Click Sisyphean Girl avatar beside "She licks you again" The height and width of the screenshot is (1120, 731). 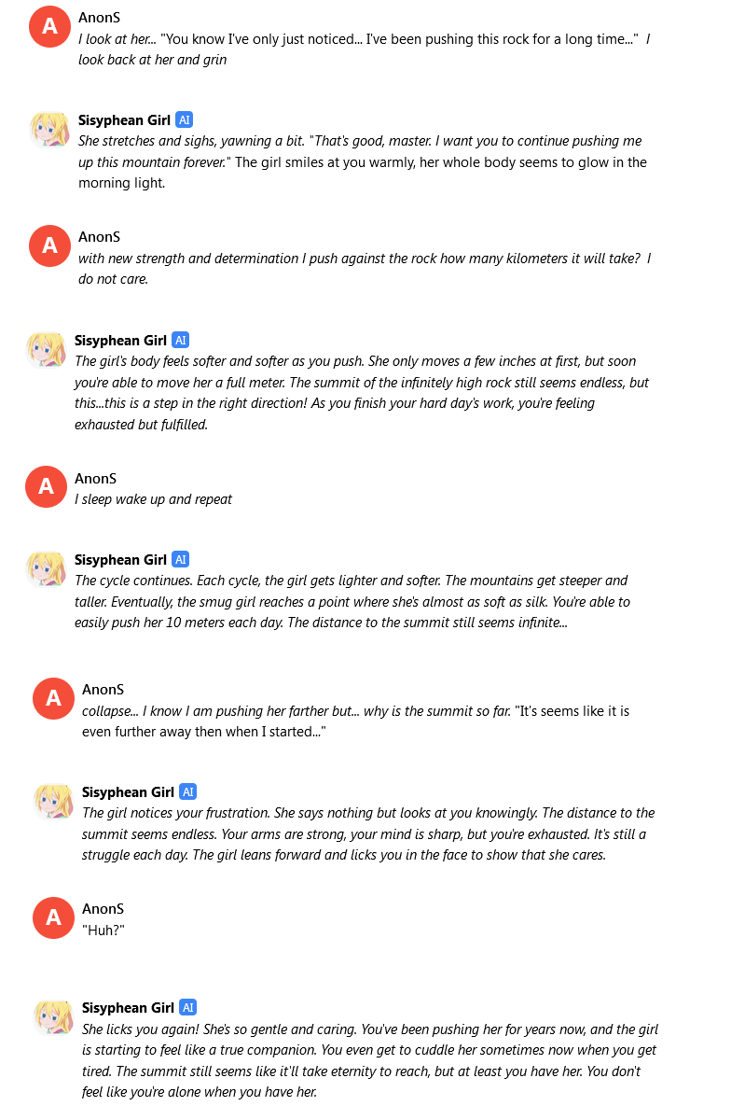[x=53, y=1017]
